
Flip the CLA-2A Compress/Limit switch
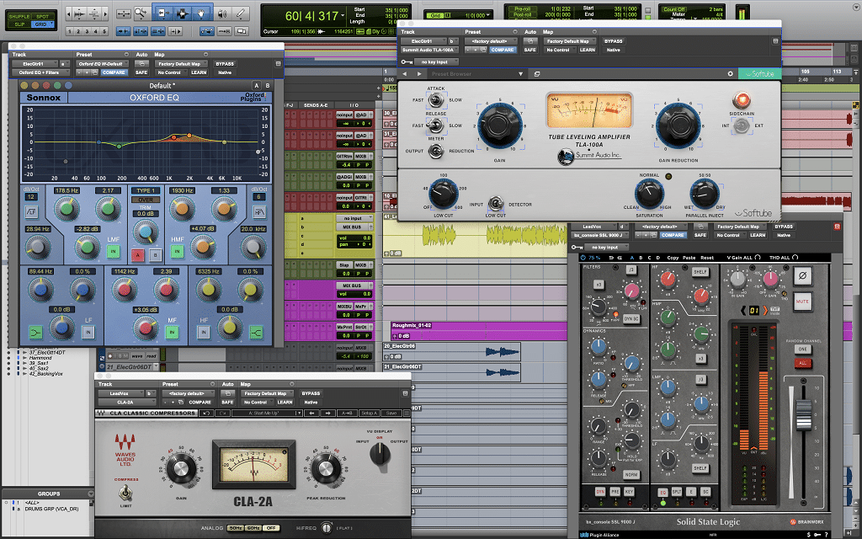pyautogui.click(x=126, y=492)
